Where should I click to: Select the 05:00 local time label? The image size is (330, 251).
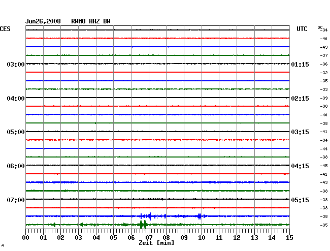pos(16,132)
